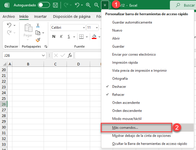This screenshot has height=150, width=196.
Task: Click the ribbon redo icon
Action: click(9, 33)
